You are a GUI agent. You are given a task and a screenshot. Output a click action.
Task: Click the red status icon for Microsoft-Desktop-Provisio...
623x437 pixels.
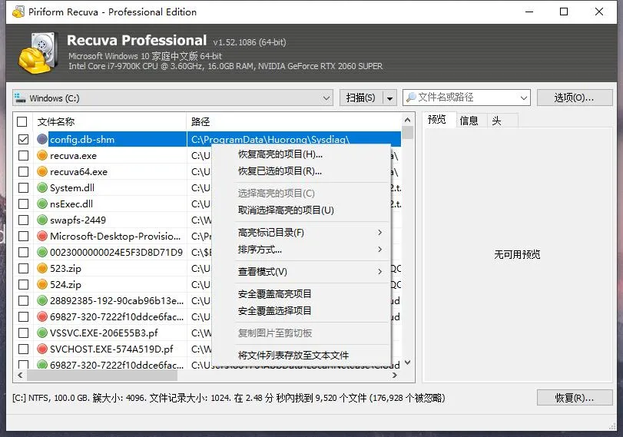(x=42, y=237)
